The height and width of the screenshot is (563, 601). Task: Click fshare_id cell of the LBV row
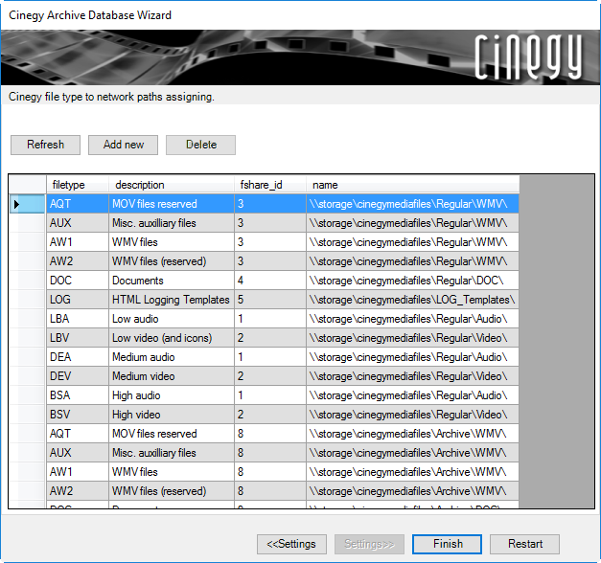click(270, 338)
